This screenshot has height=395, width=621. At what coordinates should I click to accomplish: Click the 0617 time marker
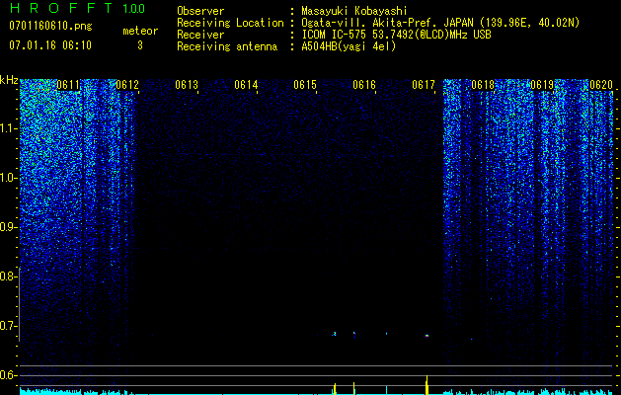(x=424, y=85)
